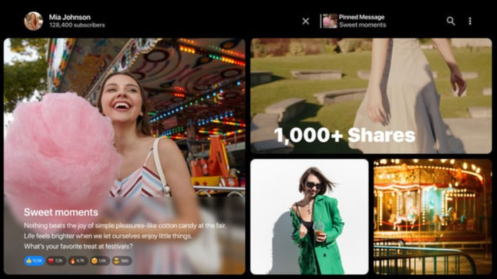Jump to the Pinned Message title
The width and height of the screenshot is (497, 279).
pyautogui.click(x=361, y=17)
